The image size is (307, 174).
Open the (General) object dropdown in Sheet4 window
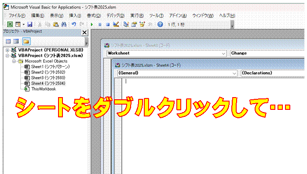(177, 73)
